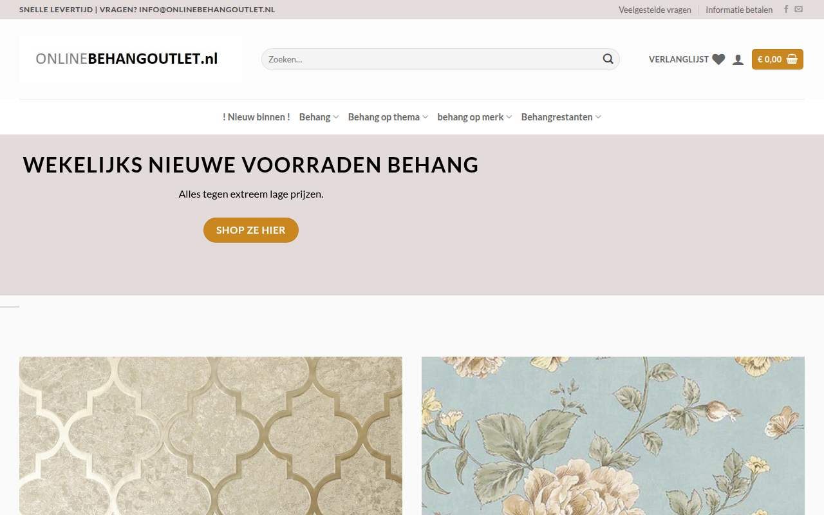Click the 'Alles tegen extreem lage prijzen.' text

[251, 194]
